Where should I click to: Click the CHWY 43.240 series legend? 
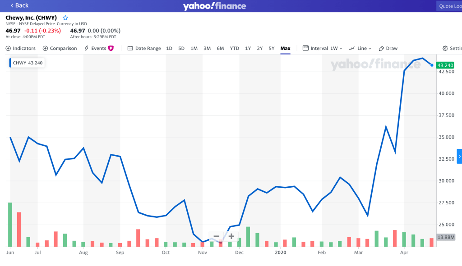coord(27,63)
